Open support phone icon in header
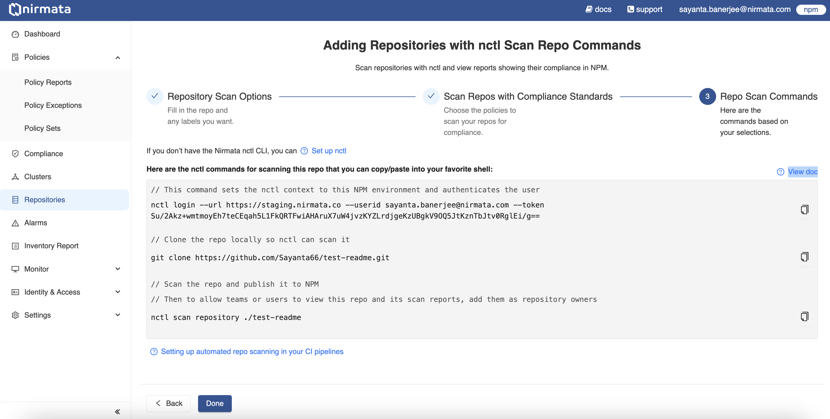The width and height of the screenshot is (830, 419). coord(630,9)
